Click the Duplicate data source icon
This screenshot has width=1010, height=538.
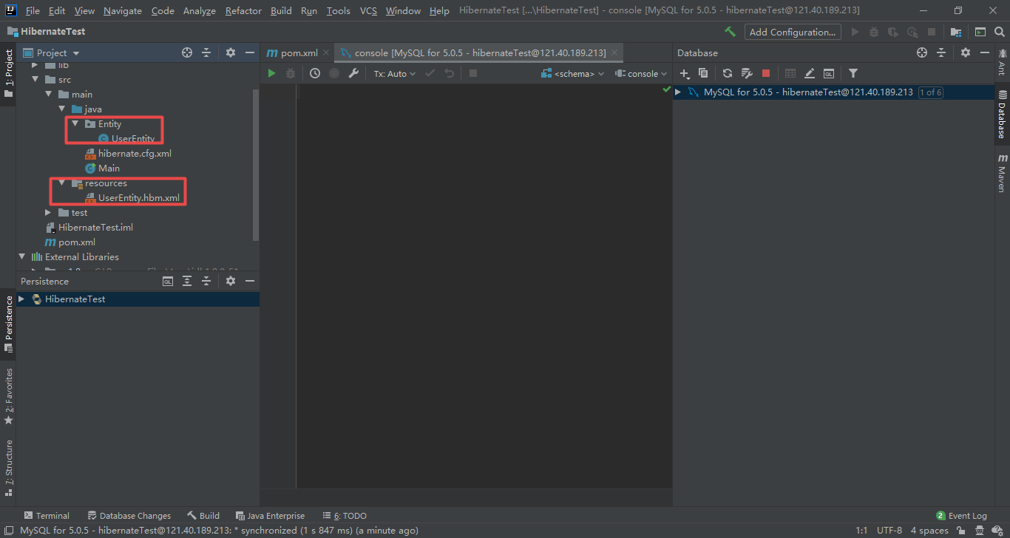pyautogui.click(x=704, y=73)
